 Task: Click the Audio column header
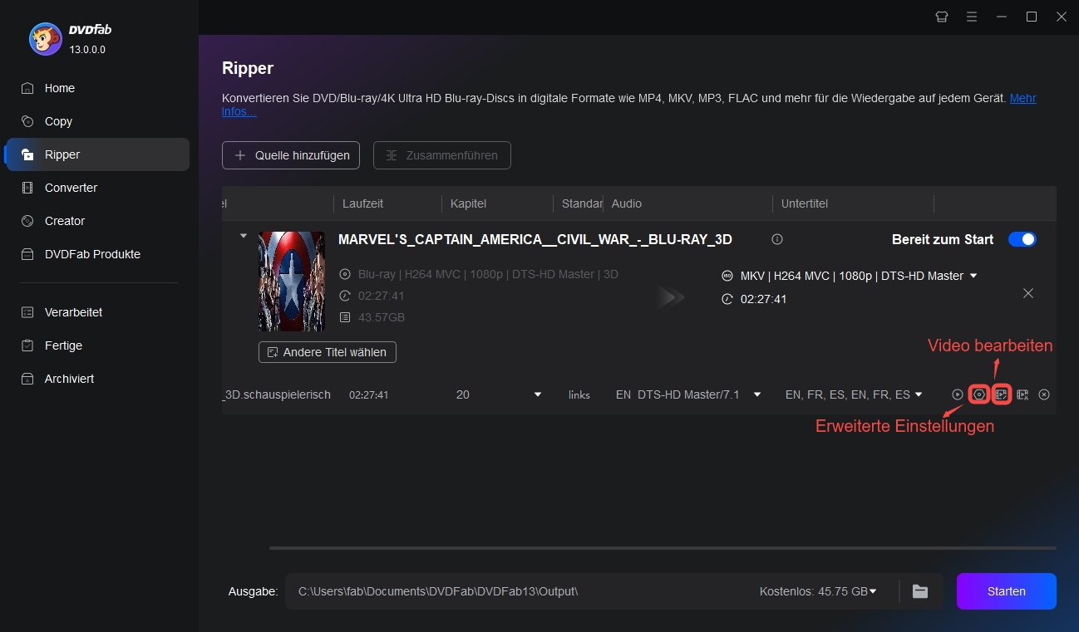(627, 203)
